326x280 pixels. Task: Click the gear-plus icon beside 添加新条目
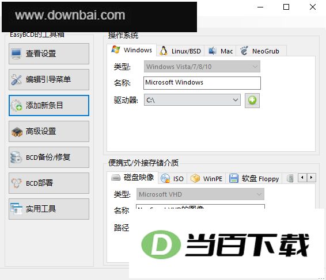point(16,105)
